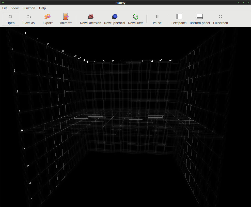Viewport: 251px width, 207px height.
Task: Create a New Spherical function
Action: (115, 19)
